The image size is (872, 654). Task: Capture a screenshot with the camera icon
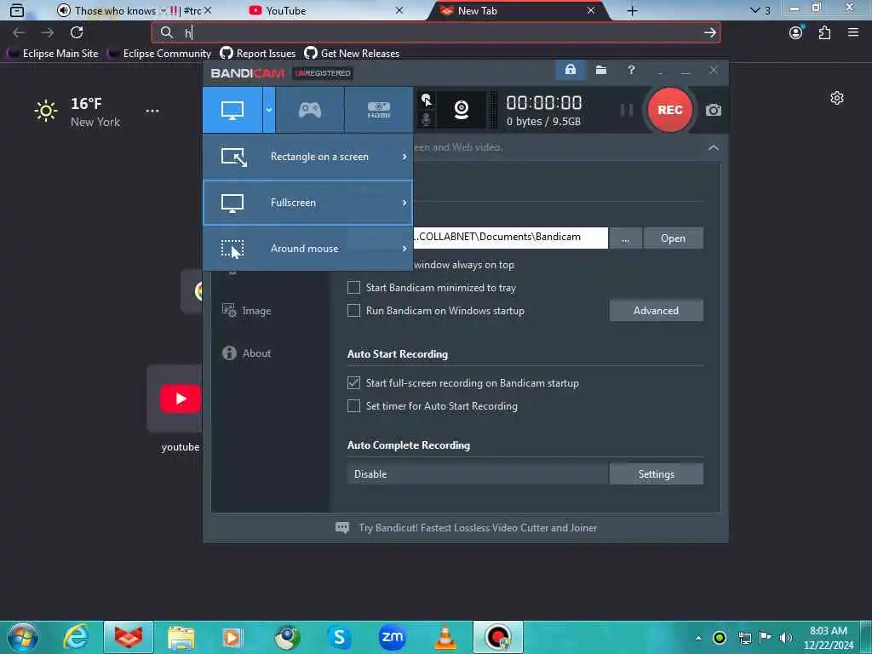713,110
